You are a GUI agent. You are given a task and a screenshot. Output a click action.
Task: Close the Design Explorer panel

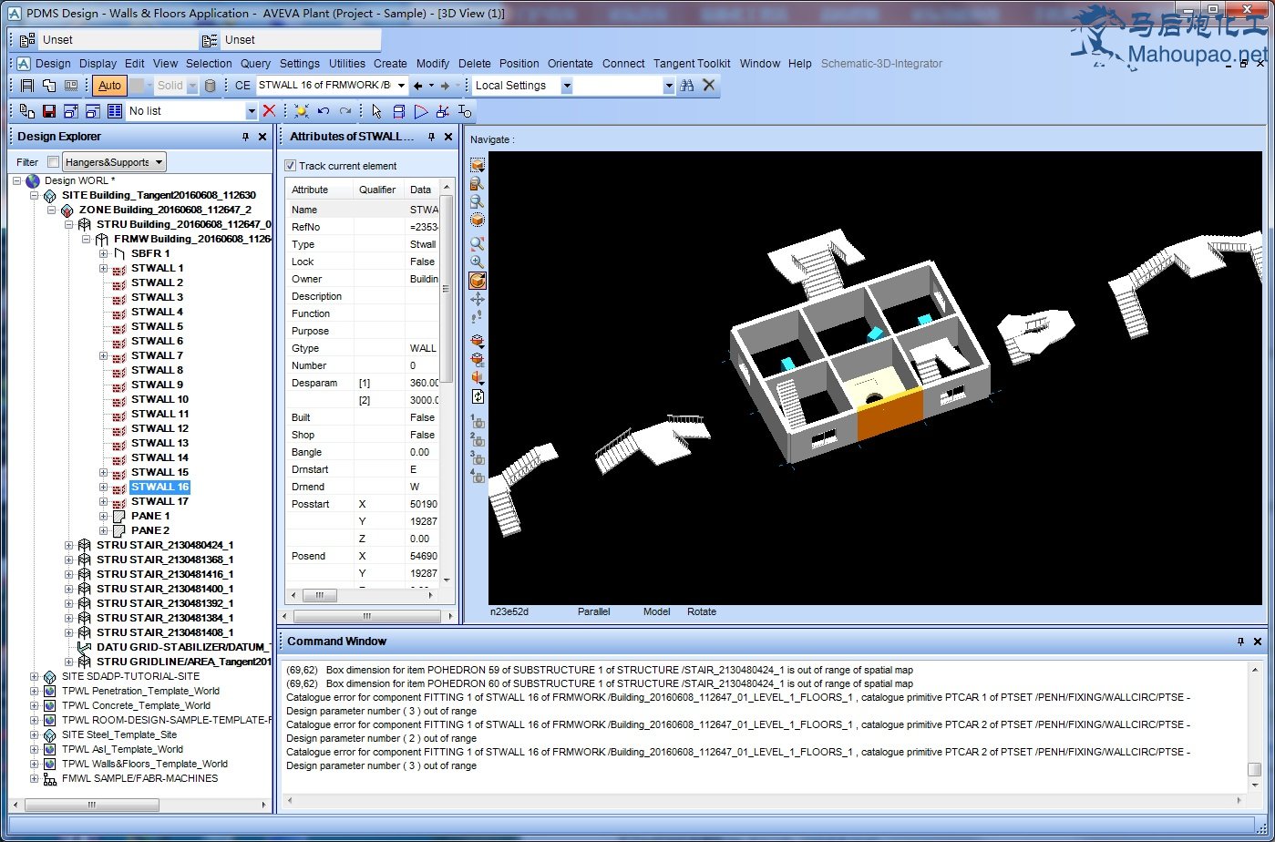(x=262, y=137)
